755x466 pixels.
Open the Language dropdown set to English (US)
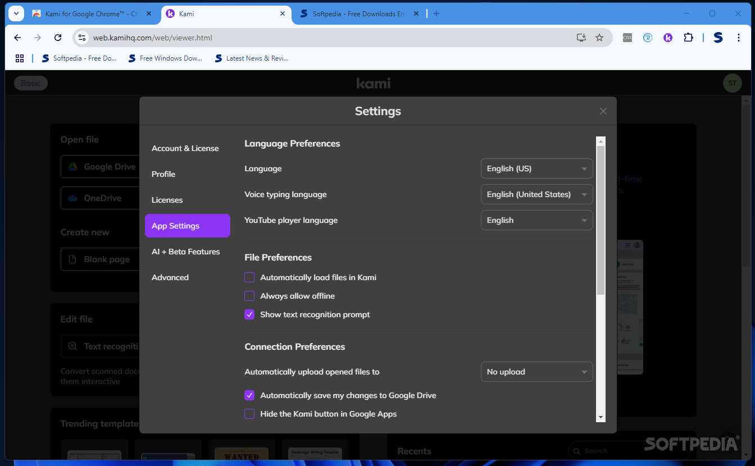536,168
